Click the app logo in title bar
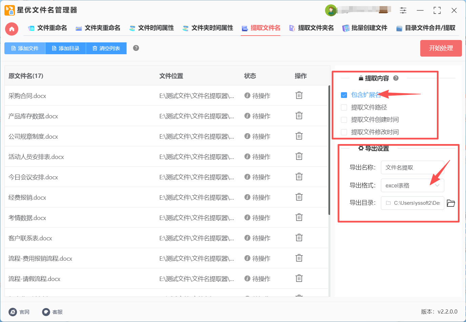Viewport: 466px width, 322px height. pos(9,10)
